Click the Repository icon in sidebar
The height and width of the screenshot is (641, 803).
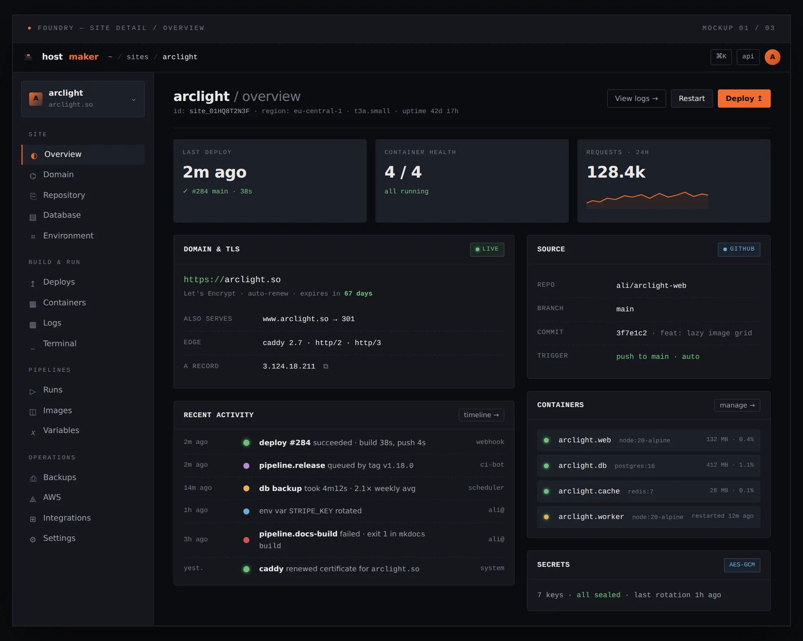point(33,196)
